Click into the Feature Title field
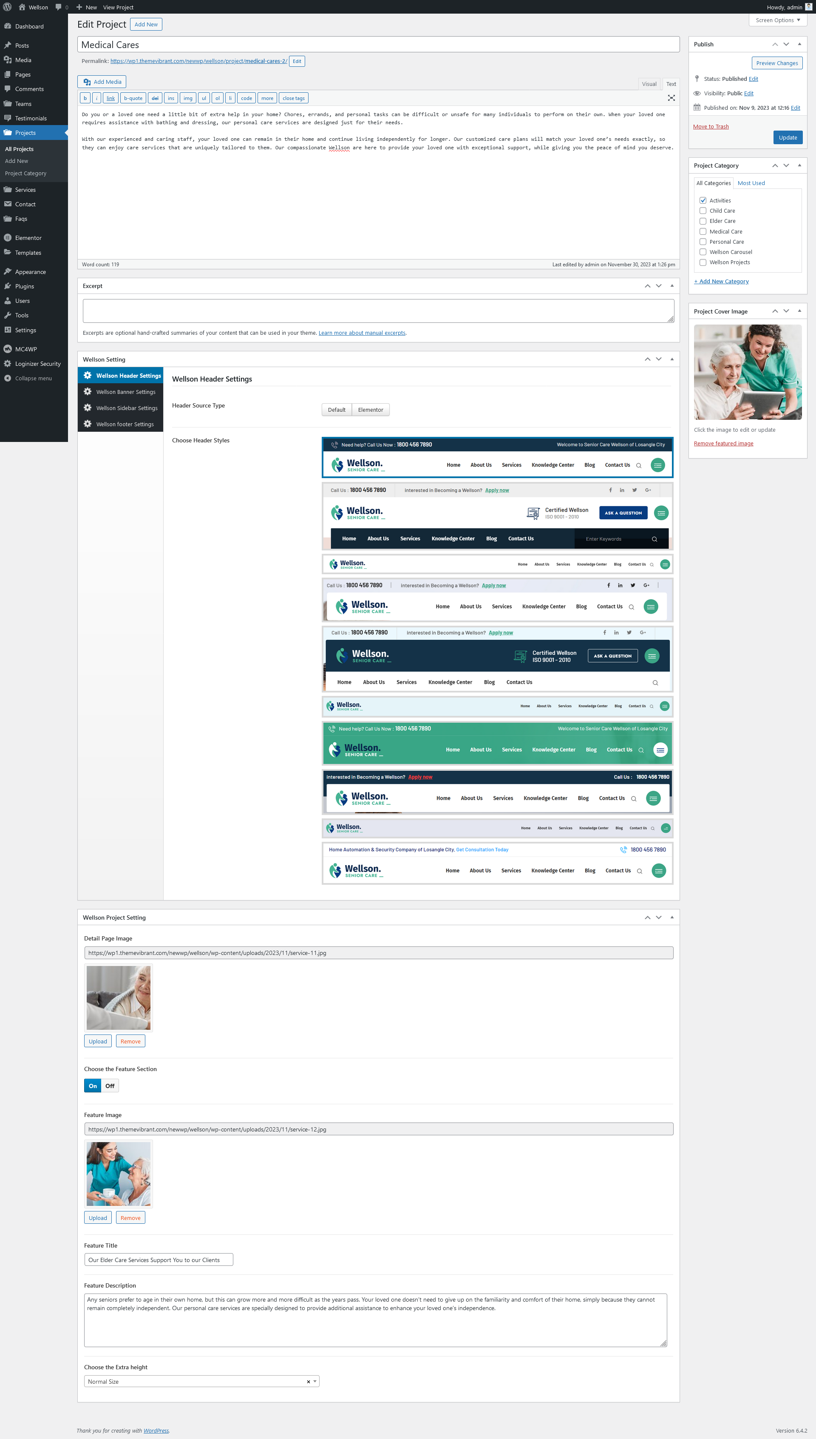 (x=159, y=1259)
